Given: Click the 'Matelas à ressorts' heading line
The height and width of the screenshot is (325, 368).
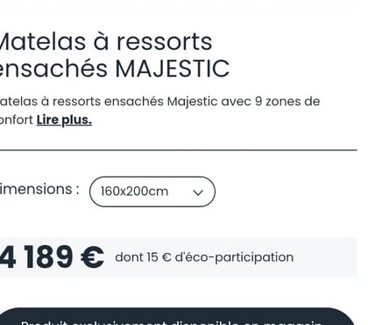Looking at the screenshot, I should click(106, 42).
